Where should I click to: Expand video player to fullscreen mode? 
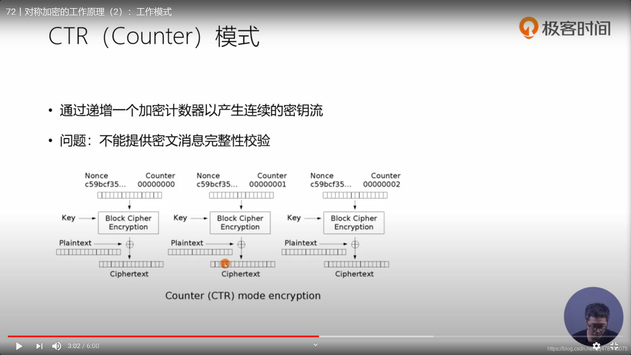[615, 345]
